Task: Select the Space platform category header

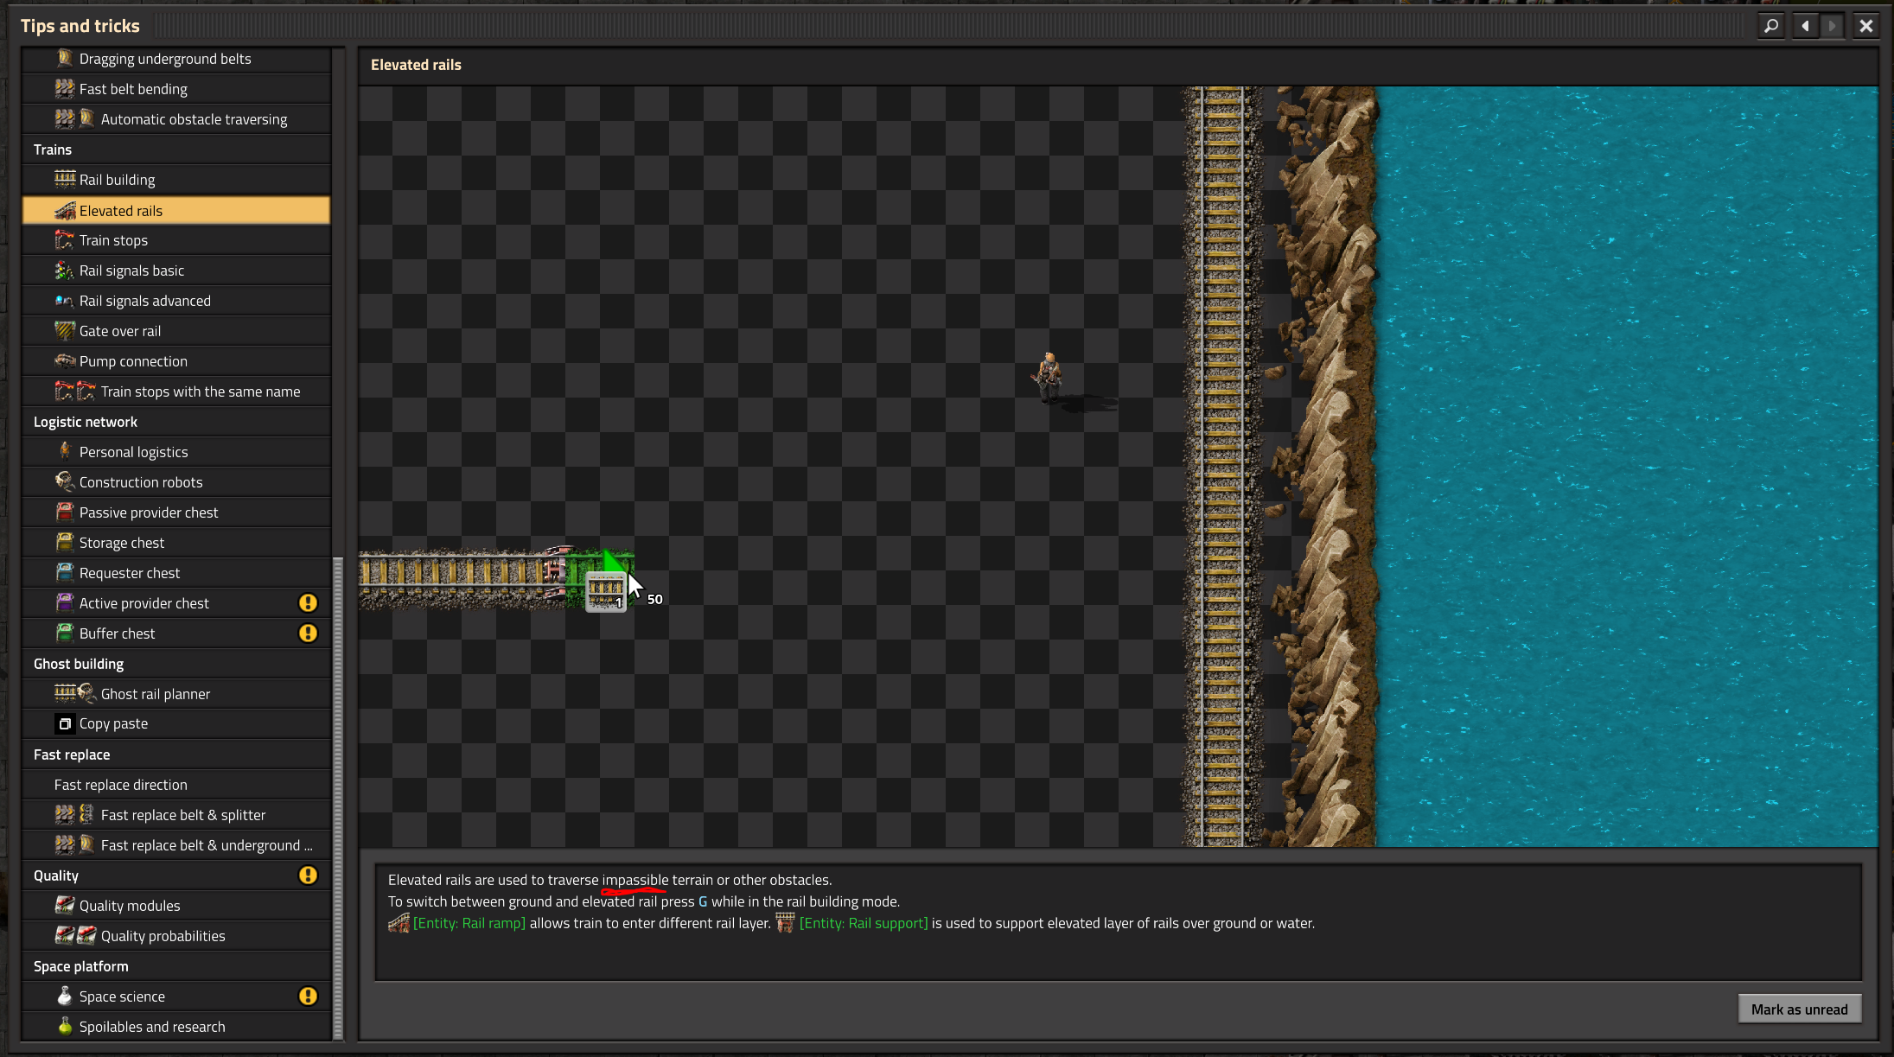Action: click(81, 966)
